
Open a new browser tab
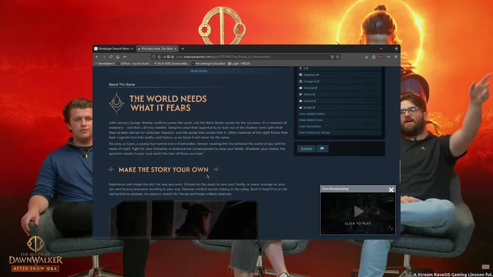(183, 49)
